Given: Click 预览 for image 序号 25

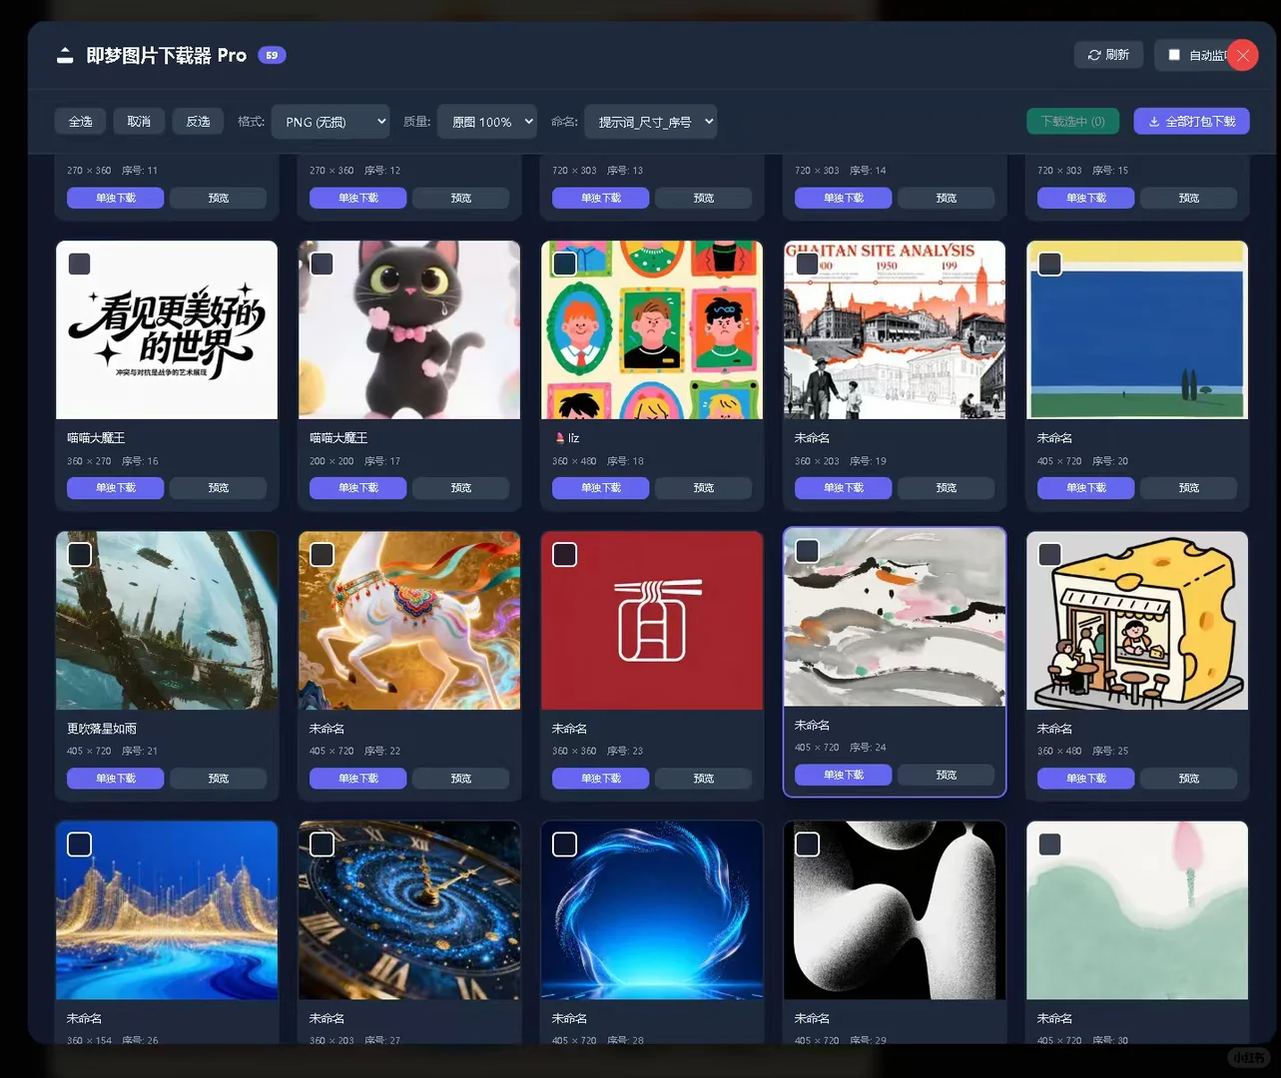Looking at the screenshot, I should click(1189, 779).
